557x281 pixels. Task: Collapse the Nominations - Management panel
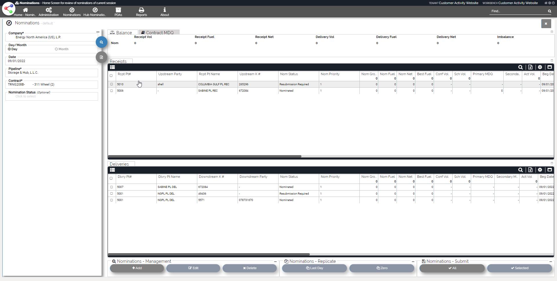[x=275, y=262]
